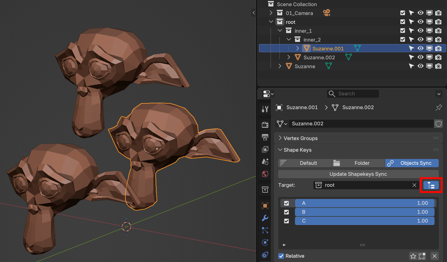Clear the root target with X

(414, 185)
